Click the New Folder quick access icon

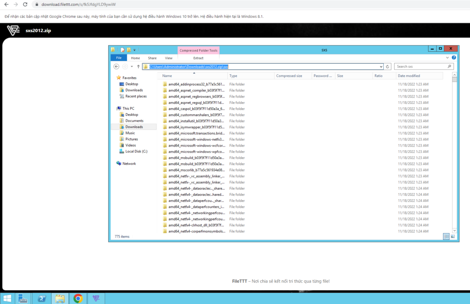pyautogui.click(x=129, y=50)
